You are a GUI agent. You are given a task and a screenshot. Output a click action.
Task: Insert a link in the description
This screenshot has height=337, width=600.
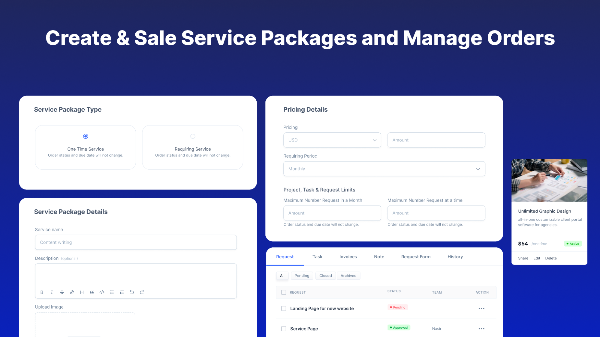72,292
